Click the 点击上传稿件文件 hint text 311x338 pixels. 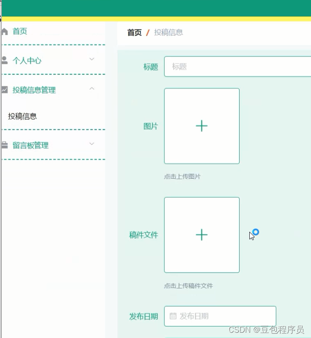189,286
